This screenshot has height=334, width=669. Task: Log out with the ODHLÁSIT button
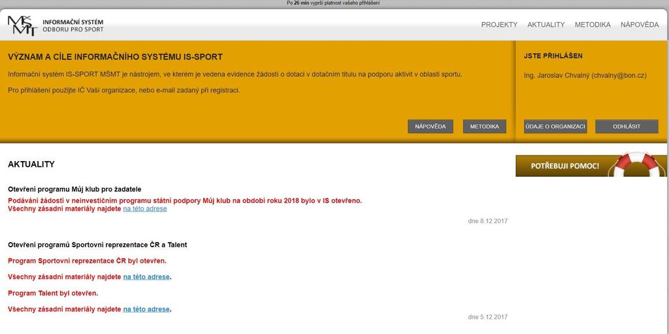pyautogui.click(x=627, y=127)
